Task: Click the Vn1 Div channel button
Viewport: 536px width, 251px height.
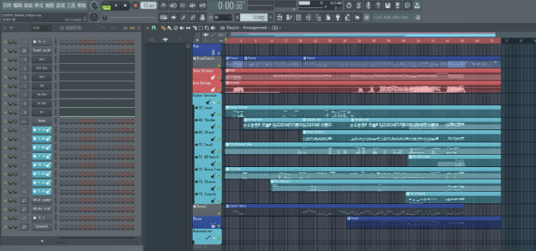Action: point(42,68)
